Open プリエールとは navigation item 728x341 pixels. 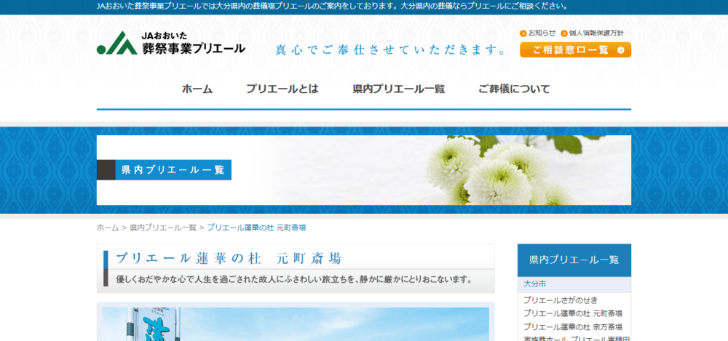(x=282, y=89)
